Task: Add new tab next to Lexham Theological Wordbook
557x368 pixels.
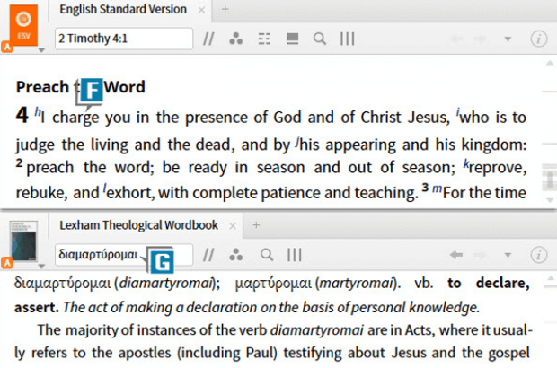Action: coord(256,225)
